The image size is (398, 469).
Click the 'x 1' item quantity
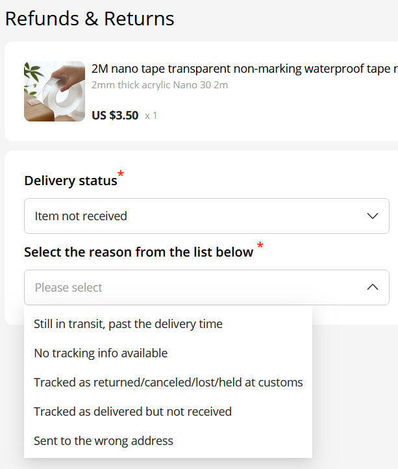click(151, 116)
